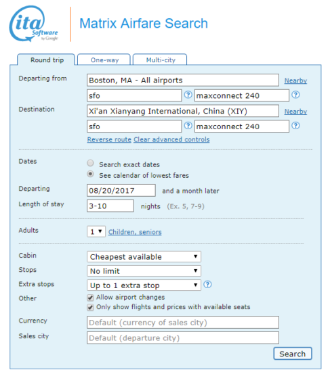Open help icon beside departure maxconnect field
Image resolution: width=330 pixels, height=372 pixels.
pos(295,95)
